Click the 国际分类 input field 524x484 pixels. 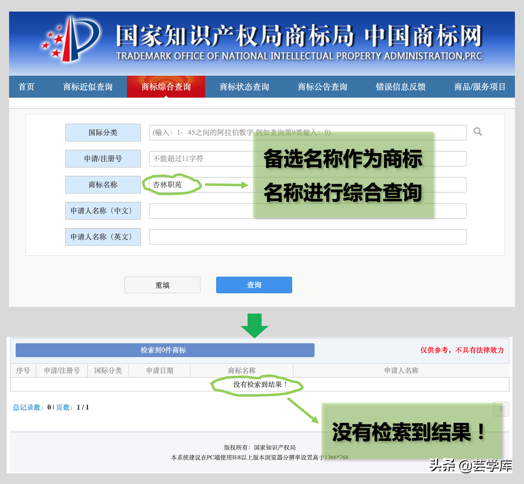click(x=307, y=132)
